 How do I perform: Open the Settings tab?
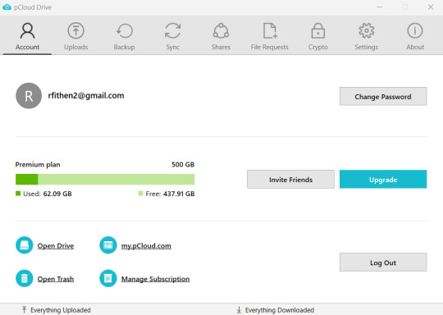367,36
